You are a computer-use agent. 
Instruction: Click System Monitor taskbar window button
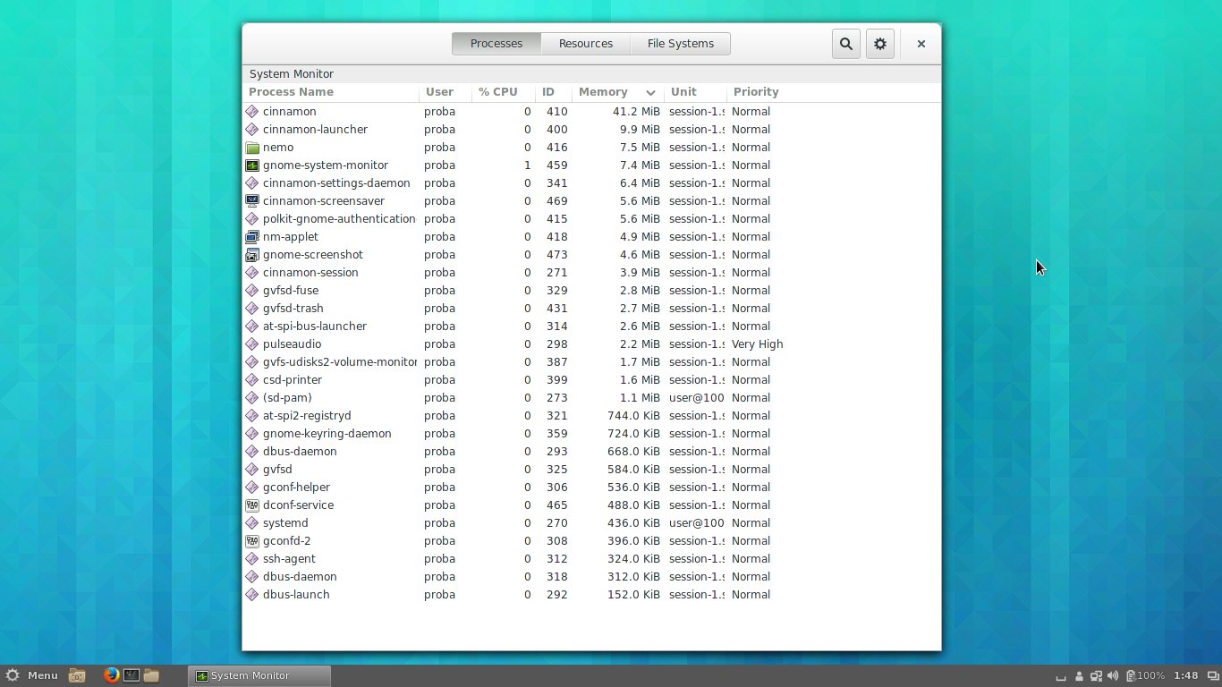point(259,675)
